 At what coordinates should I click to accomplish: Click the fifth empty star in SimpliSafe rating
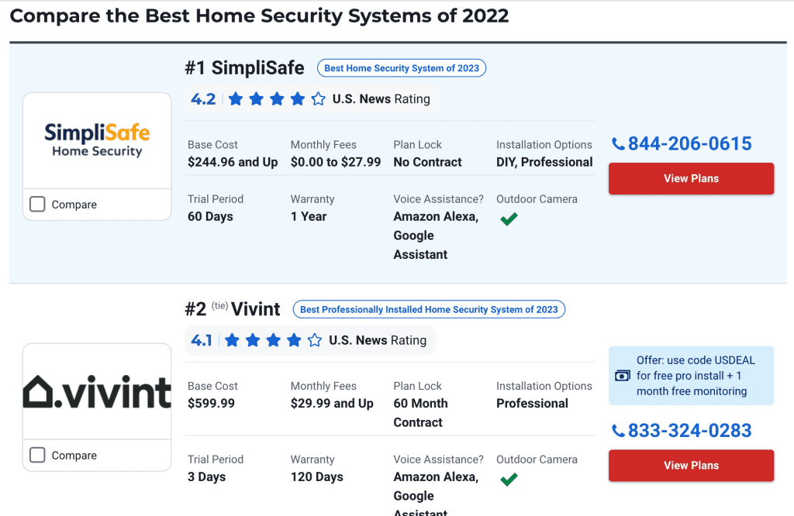[x=318, y=98]
